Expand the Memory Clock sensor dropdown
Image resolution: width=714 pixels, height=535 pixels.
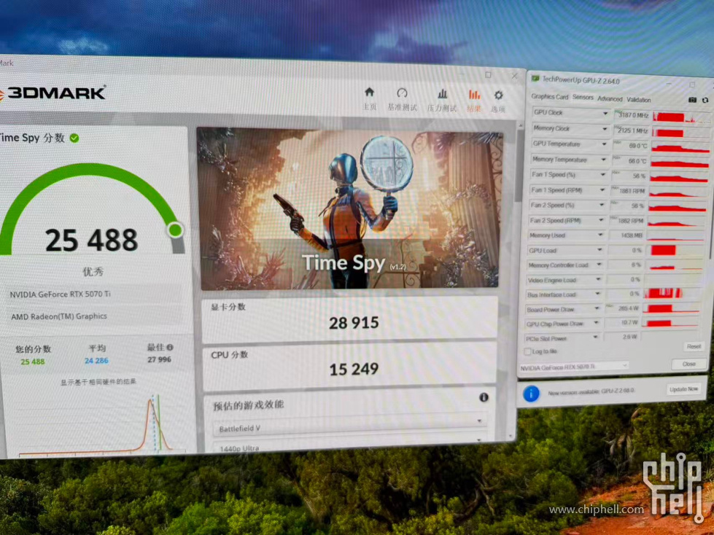[605, 129]
